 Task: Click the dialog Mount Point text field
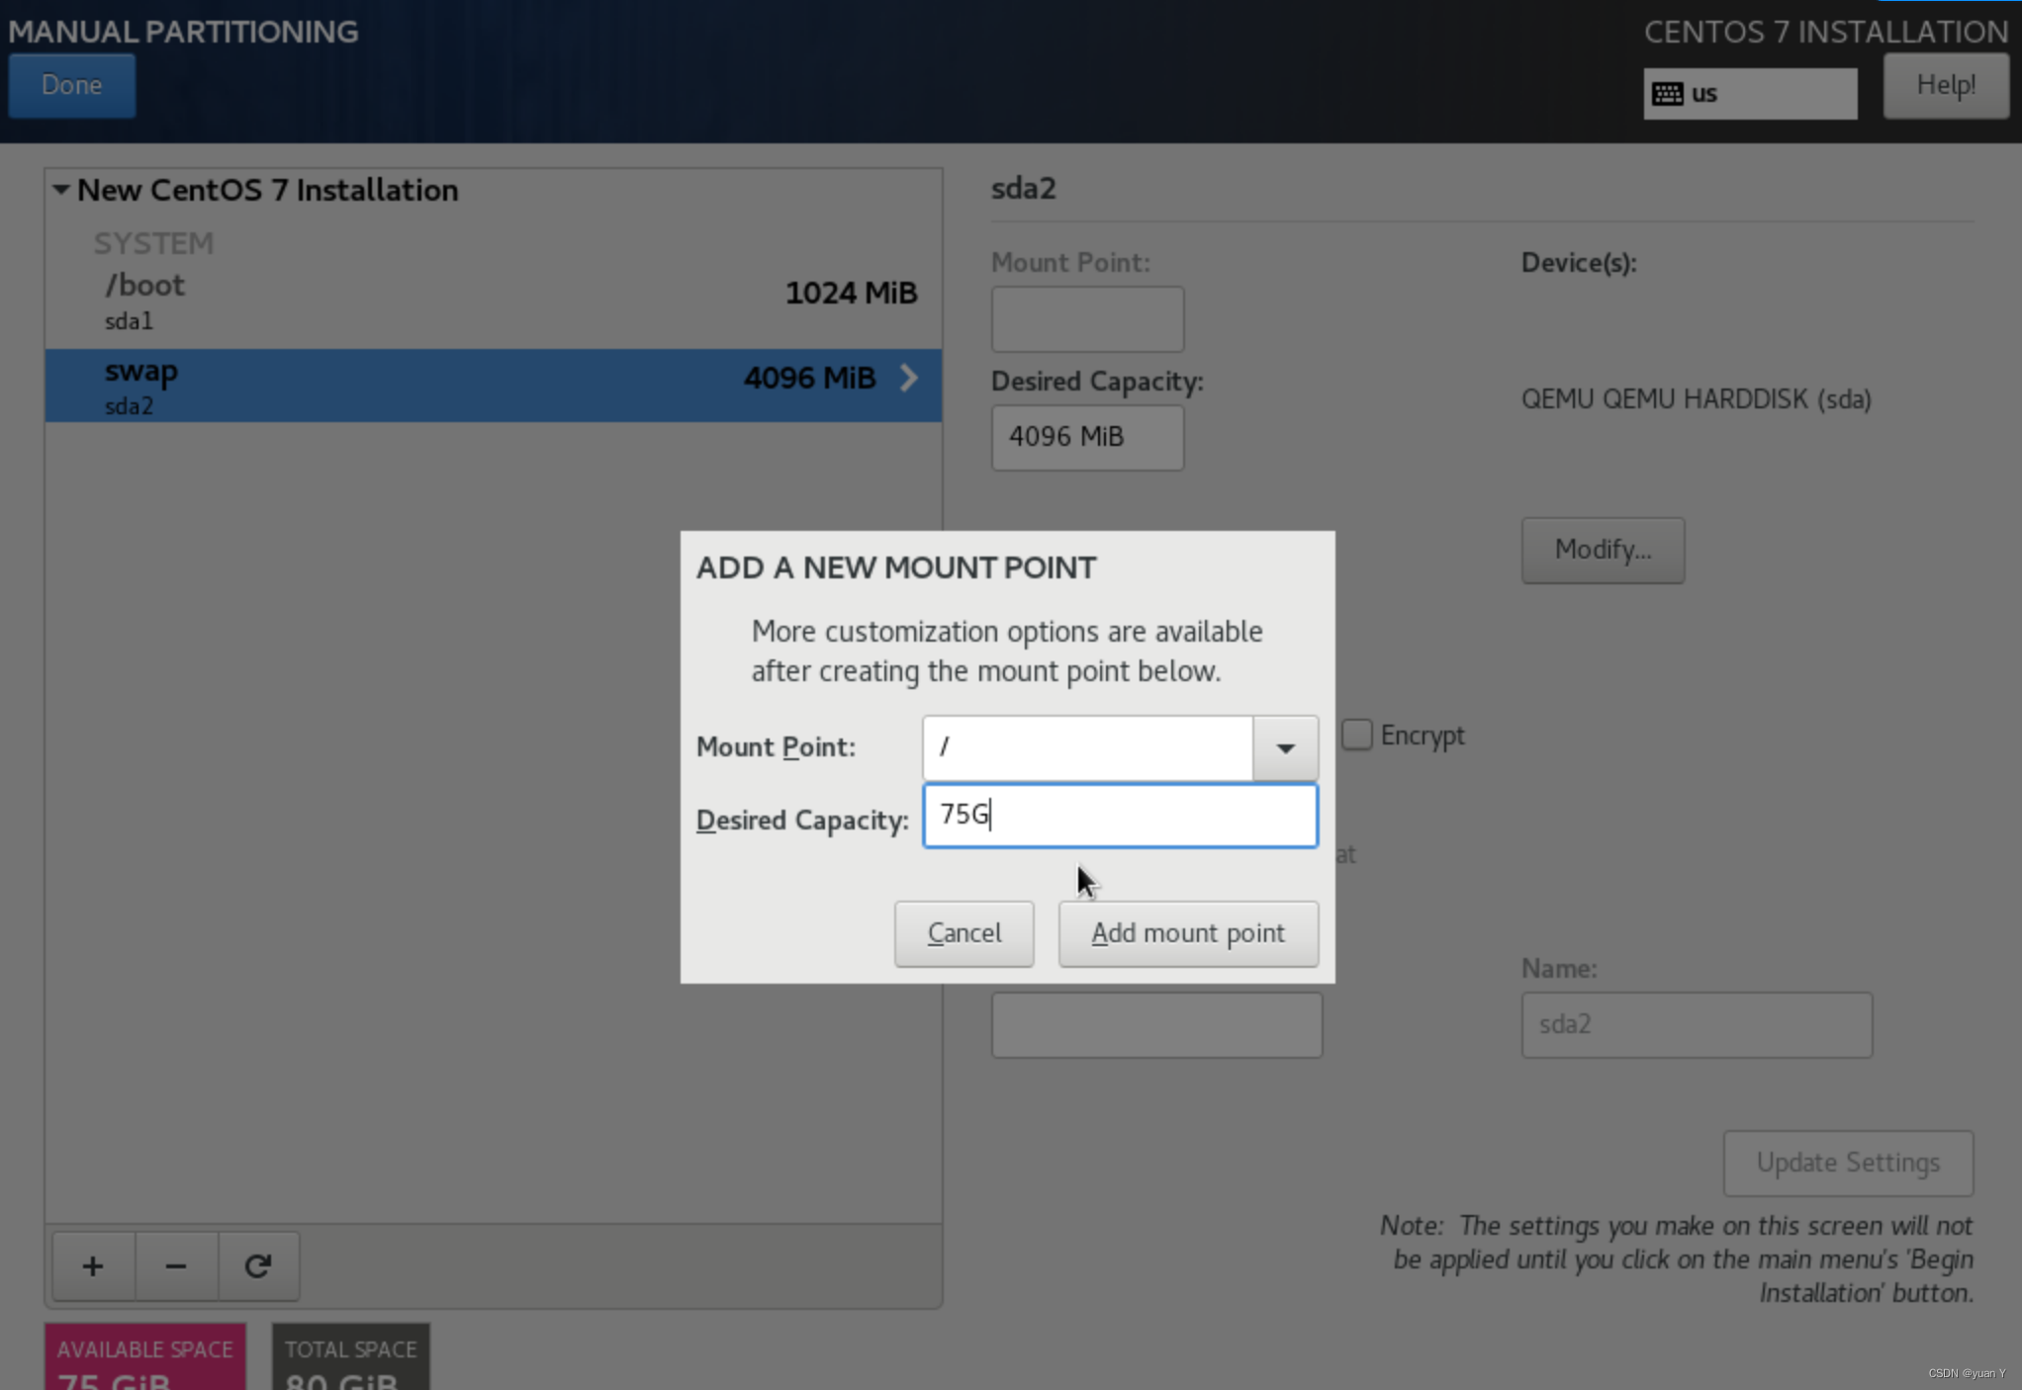tap(1086, 747)
